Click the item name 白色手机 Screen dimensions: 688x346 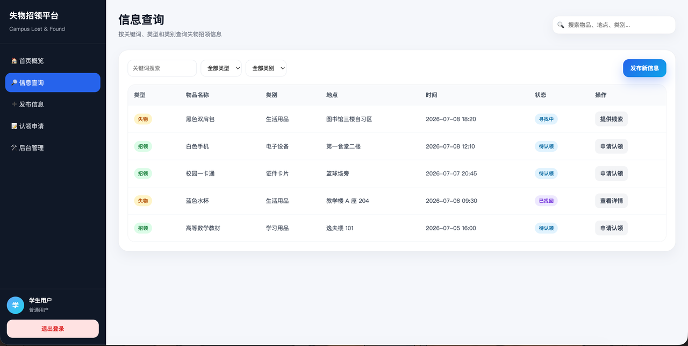(x=197, y=146)
